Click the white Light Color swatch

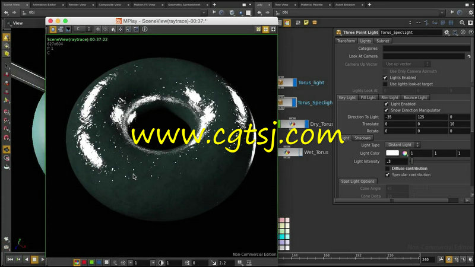coord(392,153)
